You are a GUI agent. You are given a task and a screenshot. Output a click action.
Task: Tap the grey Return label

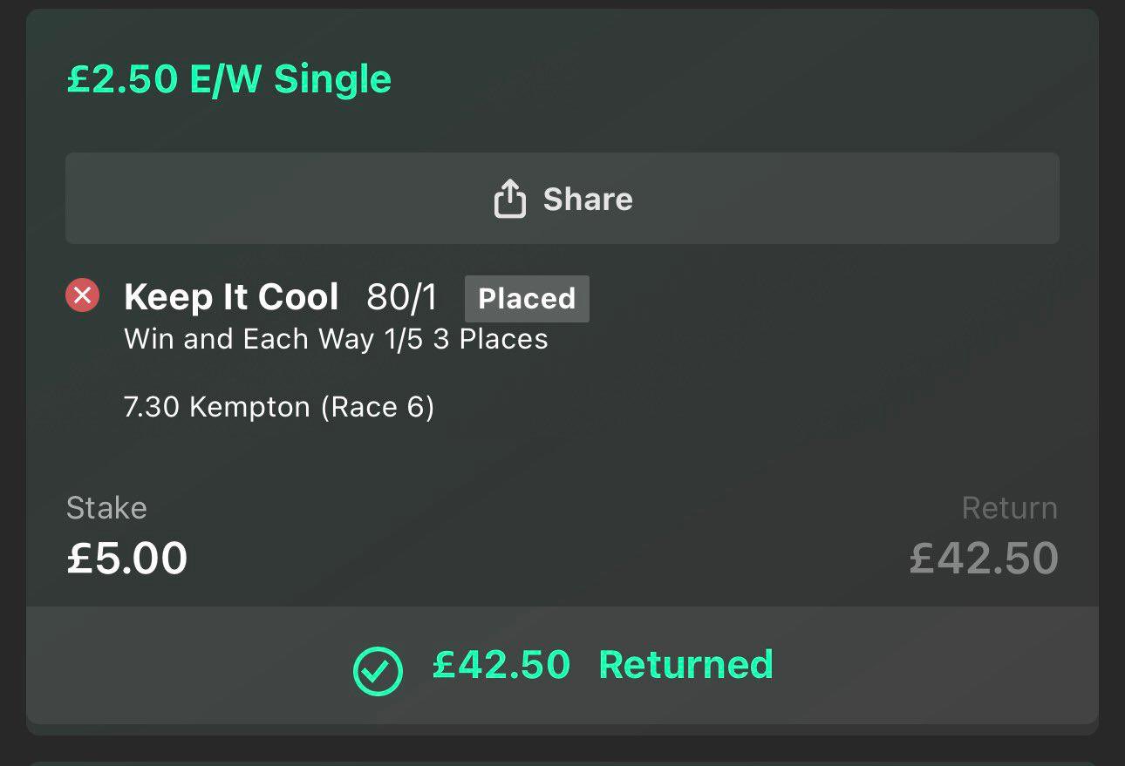pyautogui.click(x=1009, y=508)
